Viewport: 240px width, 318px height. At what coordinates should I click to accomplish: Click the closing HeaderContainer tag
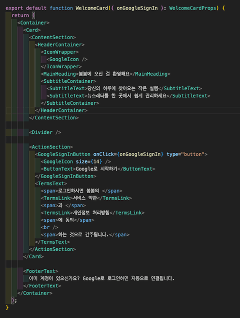61,110
